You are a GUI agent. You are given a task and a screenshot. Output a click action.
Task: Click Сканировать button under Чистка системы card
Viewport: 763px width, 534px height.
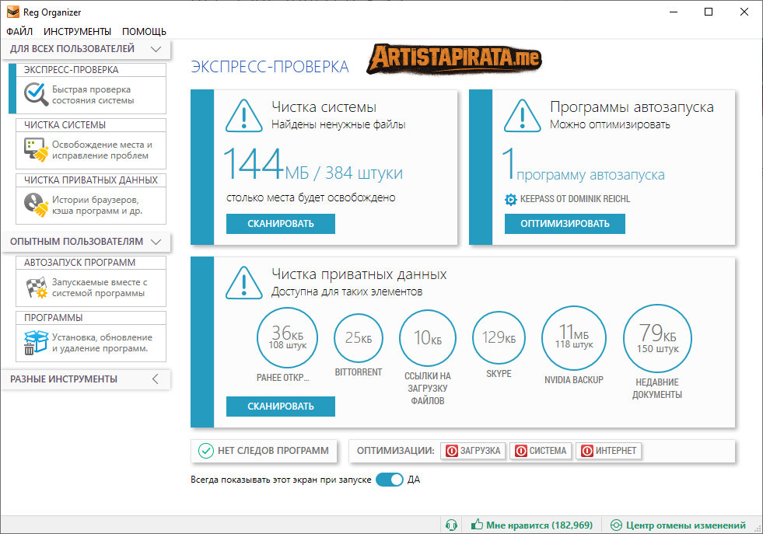click(281, 224)
